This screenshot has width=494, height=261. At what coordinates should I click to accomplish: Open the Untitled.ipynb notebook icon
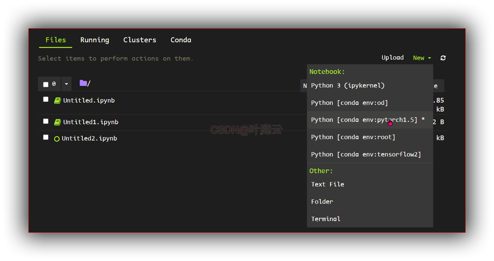[57, 100]
